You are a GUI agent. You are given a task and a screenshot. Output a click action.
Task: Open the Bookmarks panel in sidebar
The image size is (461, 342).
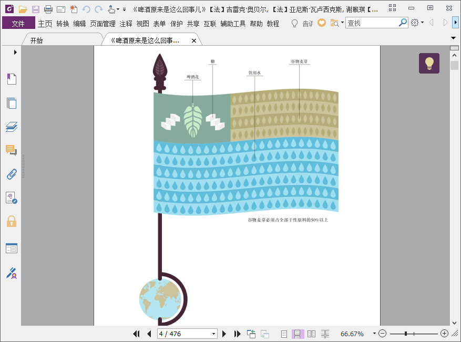coord(12,79)
